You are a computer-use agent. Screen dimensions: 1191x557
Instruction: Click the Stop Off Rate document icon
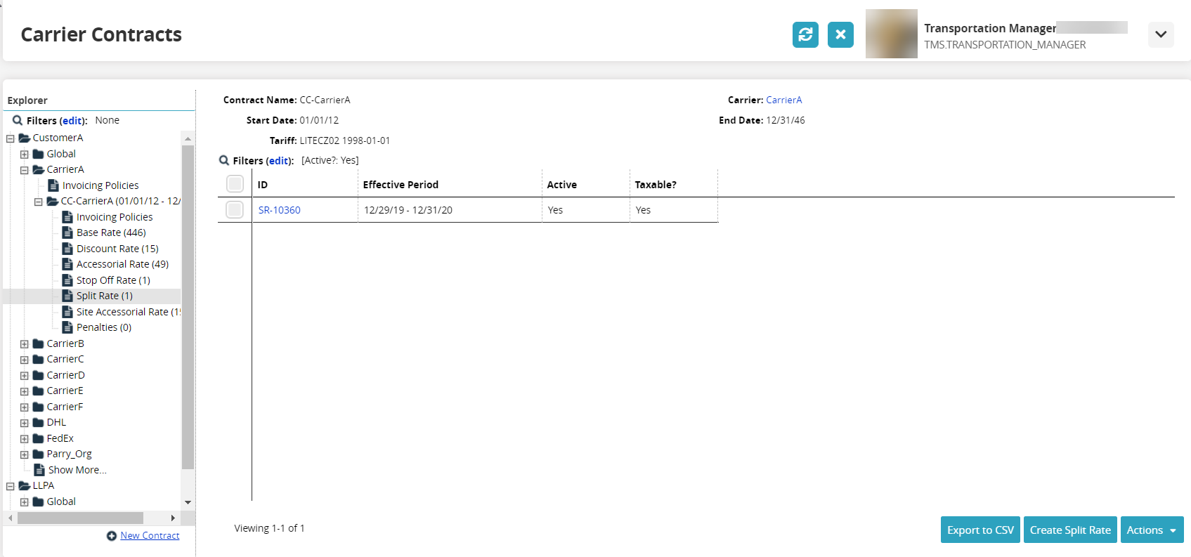tap(67, 280)
